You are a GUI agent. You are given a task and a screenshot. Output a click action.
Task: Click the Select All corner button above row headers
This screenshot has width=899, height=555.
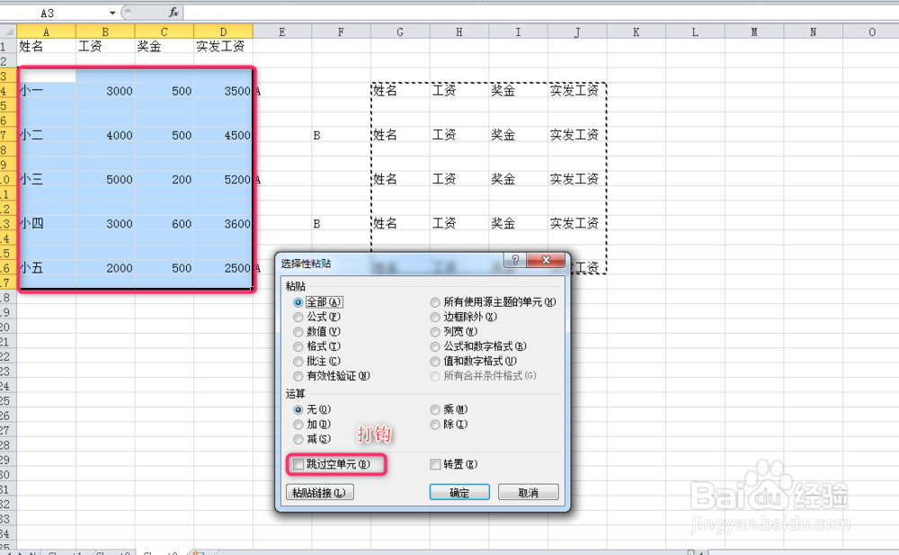tap(8, 31)
